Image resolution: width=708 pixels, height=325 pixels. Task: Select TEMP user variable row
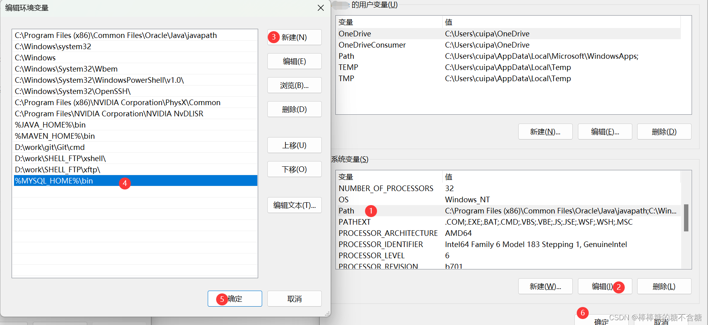click(508, 67)
